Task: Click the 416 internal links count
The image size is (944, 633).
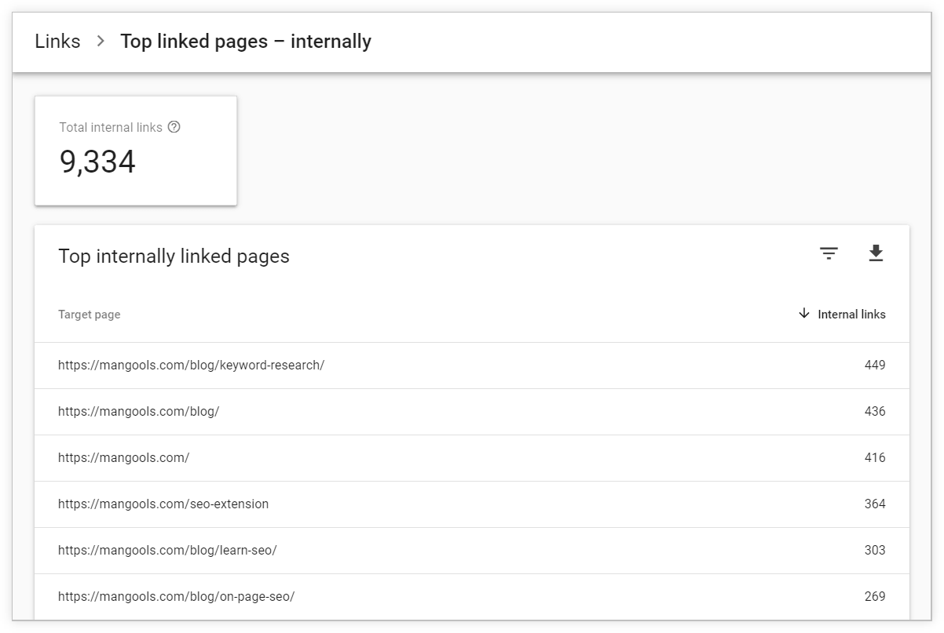Action: click(x=875, y=457)
